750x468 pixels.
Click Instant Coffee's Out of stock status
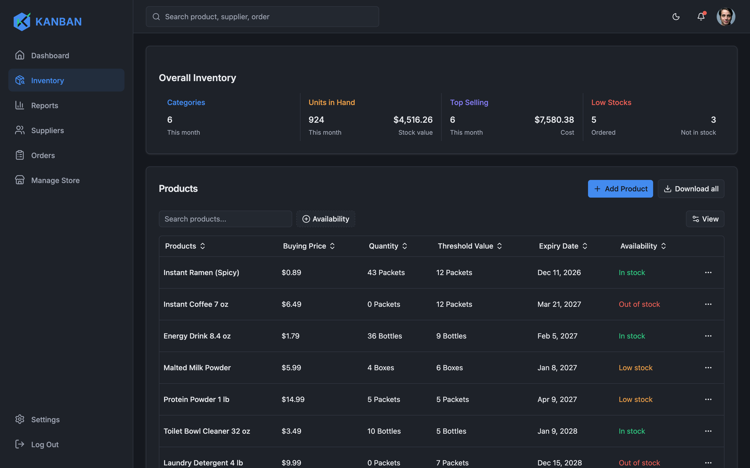(x=639, y=304)
